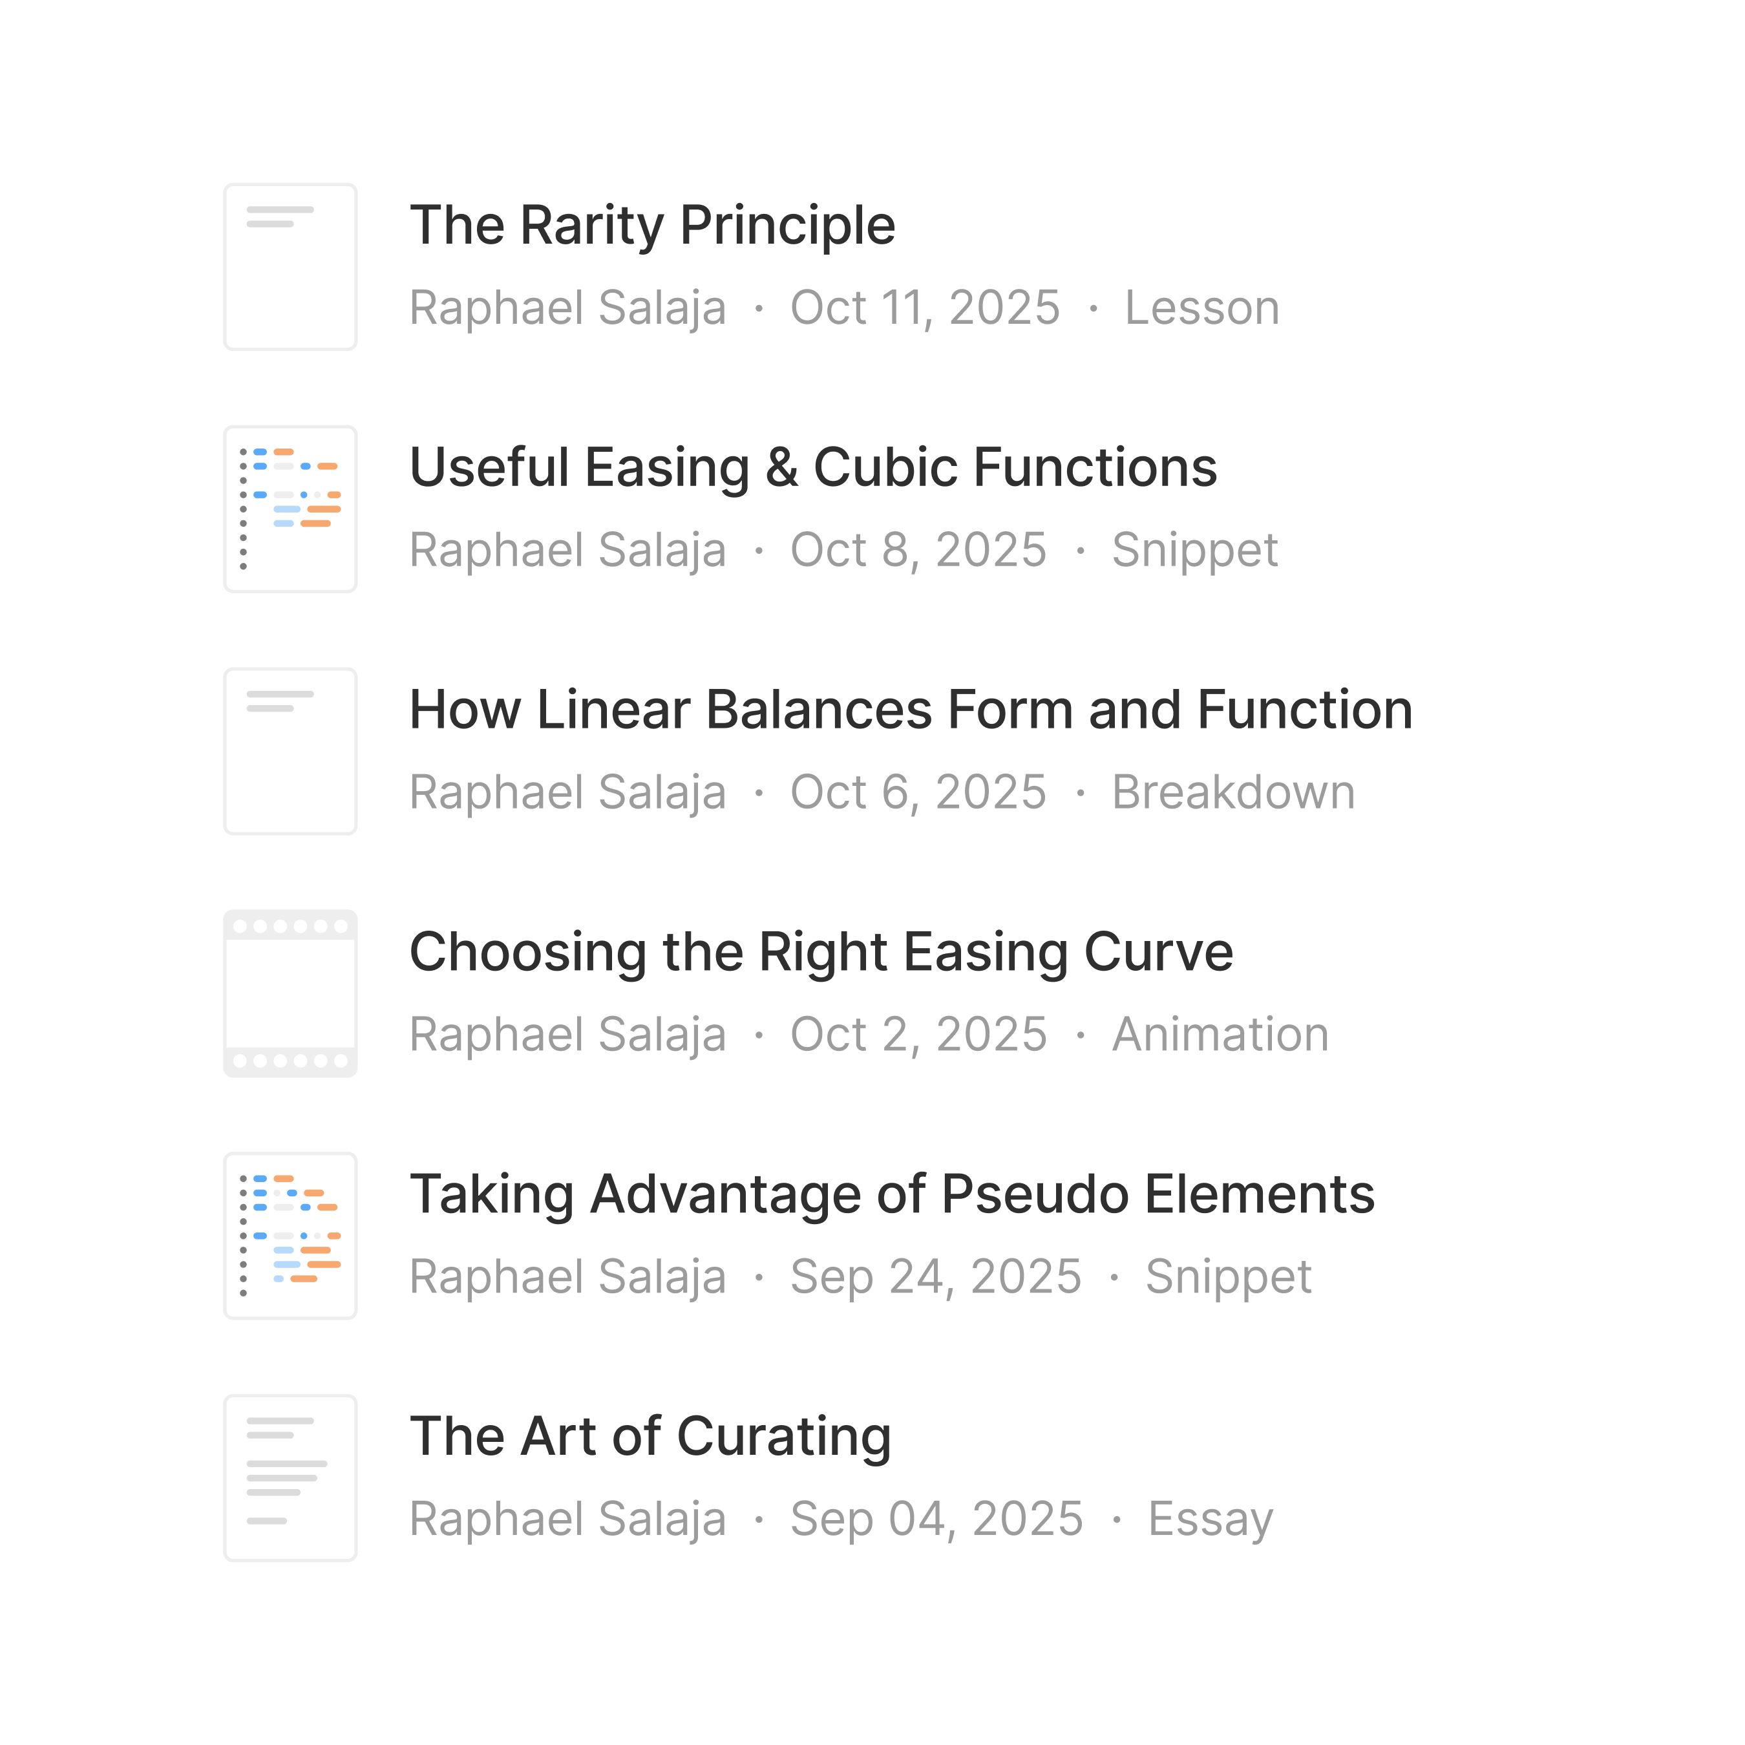Click the Oct 11, 2025 date
1745x1745 pixels.
(925, 308)
